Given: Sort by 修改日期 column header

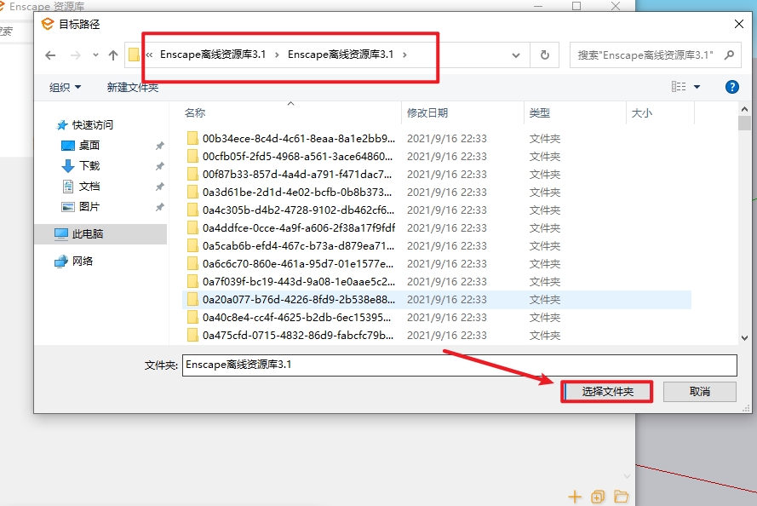Looking at the screenshot, I should [427, 112].
